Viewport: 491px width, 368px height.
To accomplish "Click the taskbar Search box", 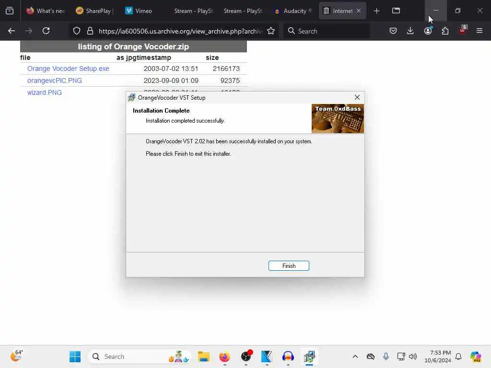I will (140, 356).
